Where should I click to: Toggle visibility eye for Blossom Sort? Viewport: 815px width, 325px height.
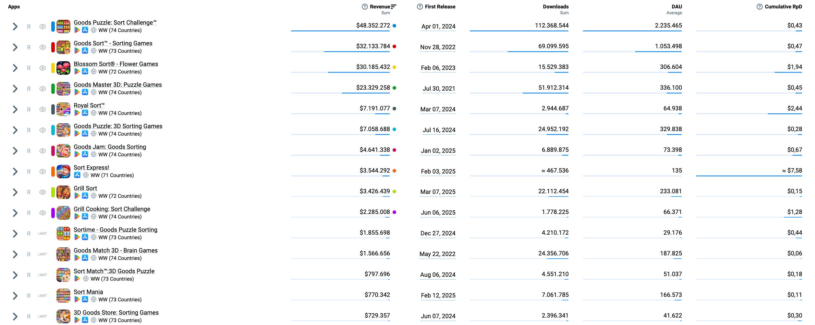pos(43,68)
